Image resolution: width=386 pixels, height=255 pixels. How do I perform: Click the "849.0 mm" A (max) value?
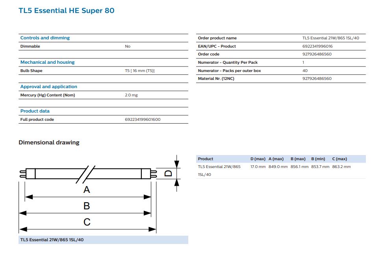click(278, 167)
